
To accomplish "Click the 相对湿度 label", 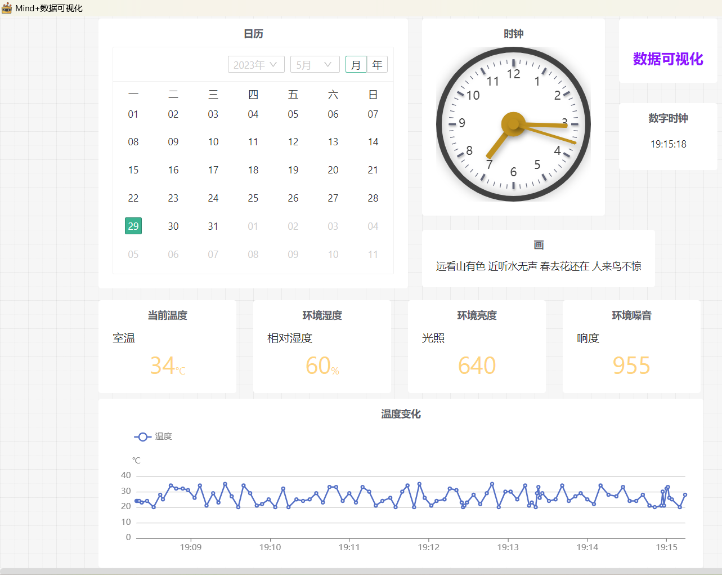I will tap(290, 338).
